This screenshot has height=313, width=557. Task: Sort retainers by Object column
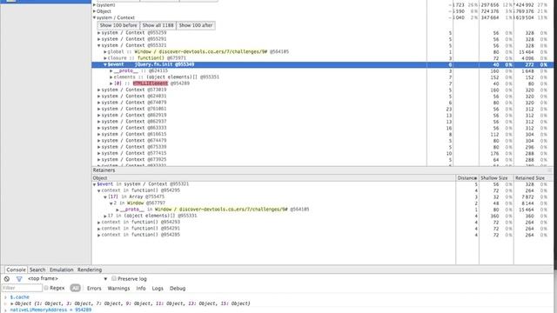click(x=273, y=177)
